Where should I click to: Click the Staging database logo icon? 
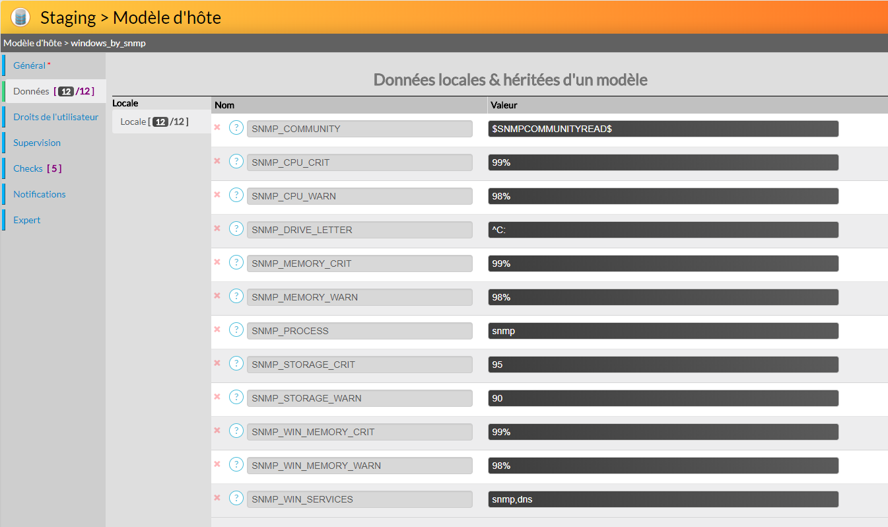pos(20,17)
